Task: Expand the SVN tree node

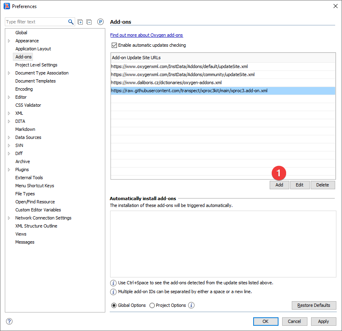Action: pyautogui.click(x=9, y=145)
